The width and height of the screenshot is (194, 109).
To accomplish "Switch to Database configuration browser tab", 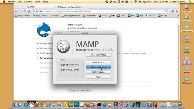I will pyautogui.click(x=71, y=7).
